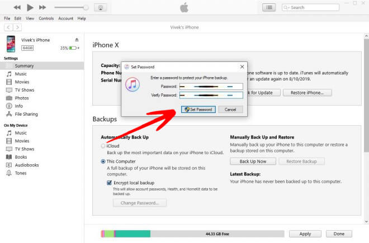The width and height of the screenshot is (369, 243).
Task: Click the Verify Password field
Action: [211, 96]
